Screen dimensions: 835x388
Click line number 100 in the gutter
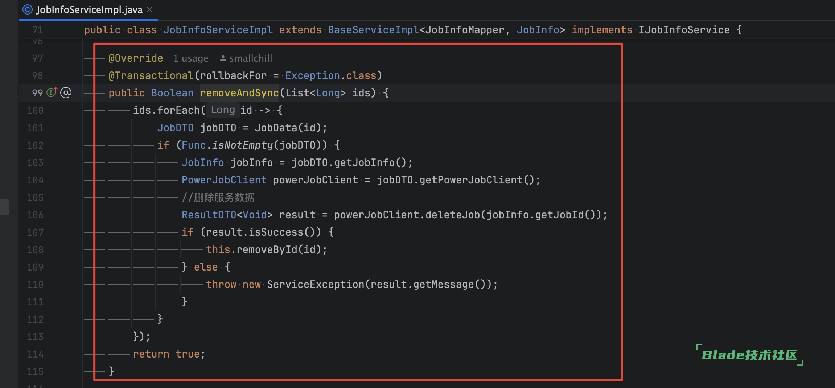click(35, 111)
